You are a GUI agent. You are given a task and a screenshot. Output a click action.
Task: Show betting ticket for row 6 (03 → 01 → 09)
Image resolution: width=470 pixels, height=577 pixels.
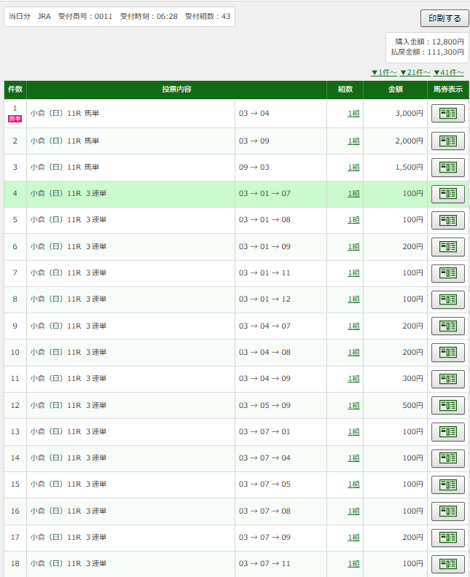tap(448, 246)
